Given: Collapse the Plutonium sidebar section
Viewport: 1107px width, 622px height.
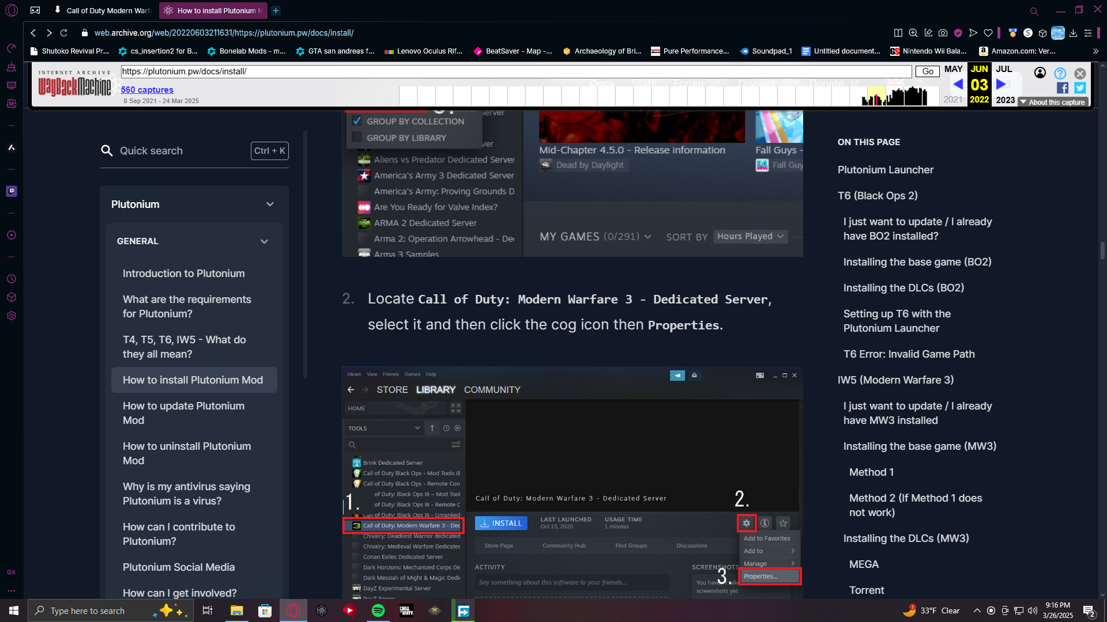Looking at the screenshot, I should click(270, 204).
